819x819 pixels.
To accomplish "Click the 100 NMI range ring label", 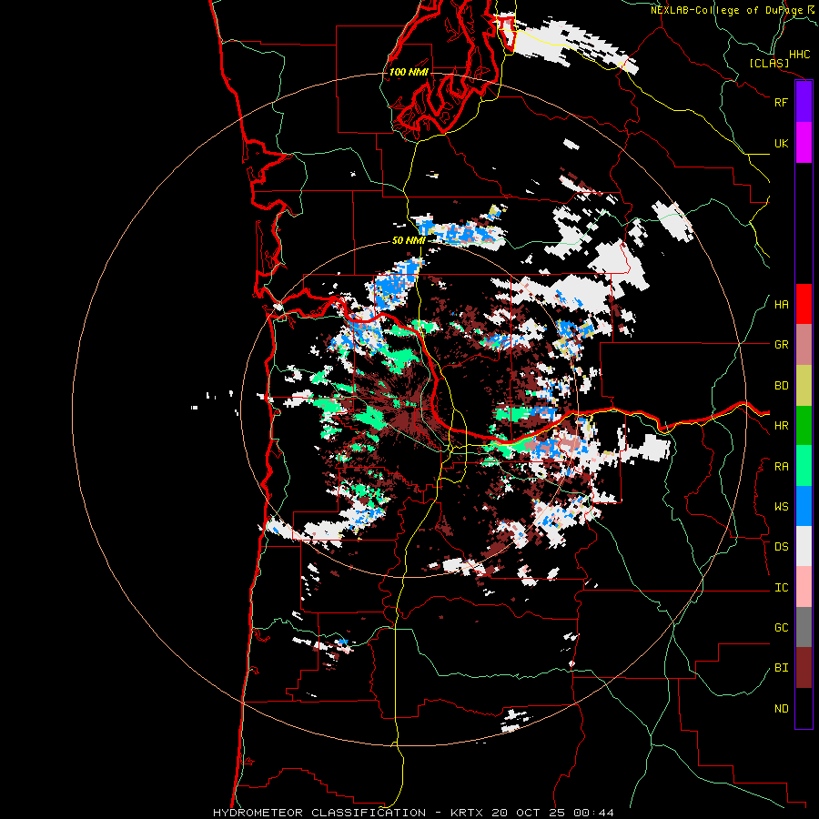I will [409, 72].
